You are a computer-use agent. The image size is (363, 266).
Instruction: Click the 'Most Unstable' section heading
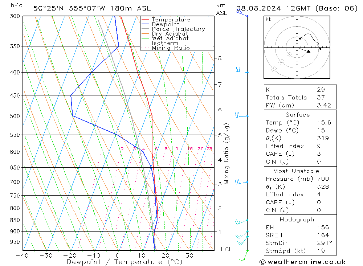(x=296, y=171)
